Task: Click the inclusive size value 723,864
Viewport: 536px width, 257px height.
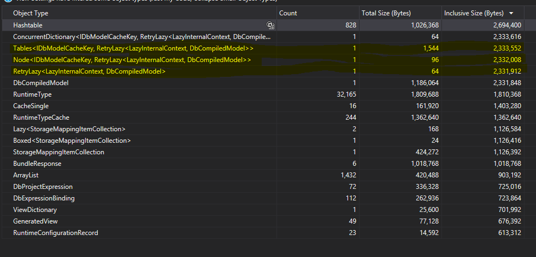Action: tap(510, 198)
